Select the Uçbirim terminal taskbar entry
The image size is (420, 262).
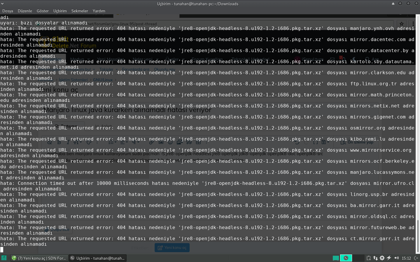click(x=98, y=258)
